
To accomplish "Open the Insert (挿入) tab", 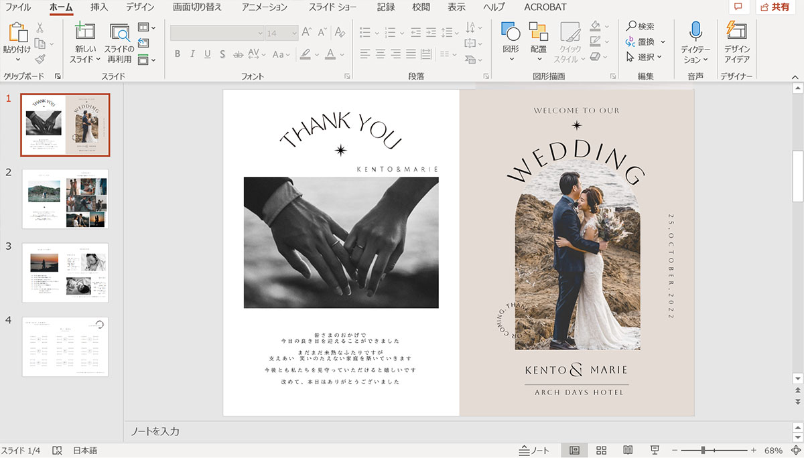I will 99,7.
